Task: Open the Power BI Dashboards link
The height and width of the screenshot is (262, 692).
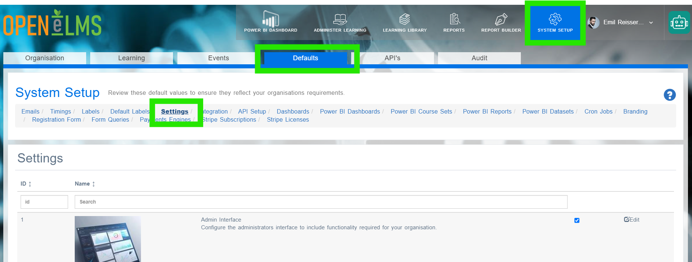Action: pyautogui.click(x=350, y=111)
